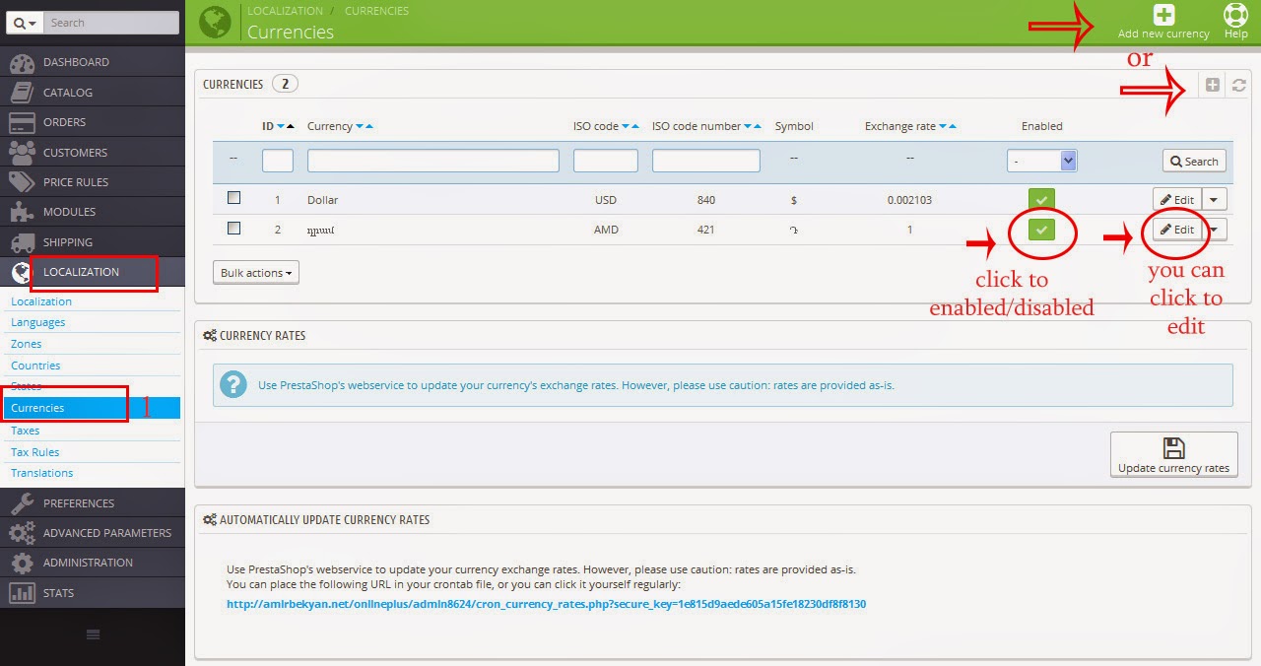Click the save disk icon for Update currency rates
Image resolution: width=1261 pixels, height=666 pixels.
[x=1173, y=448]
